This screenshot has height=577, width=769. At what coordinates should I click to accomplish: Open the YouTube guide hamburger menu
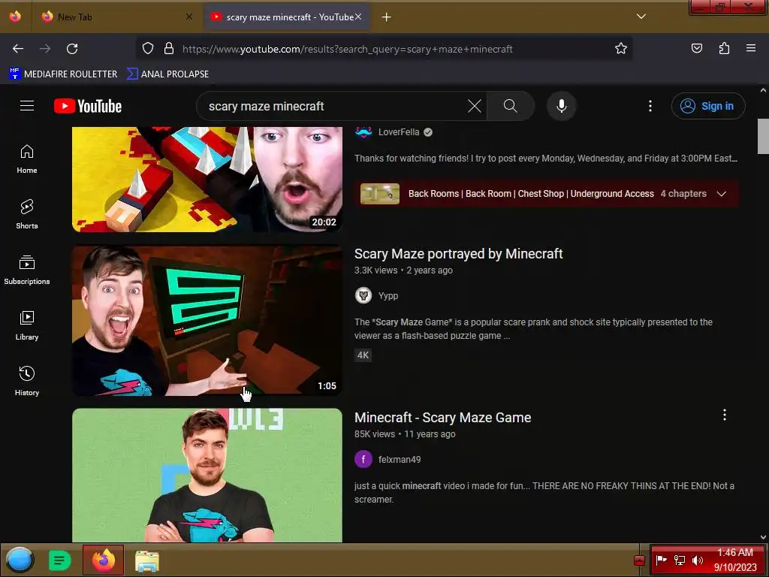27,106
